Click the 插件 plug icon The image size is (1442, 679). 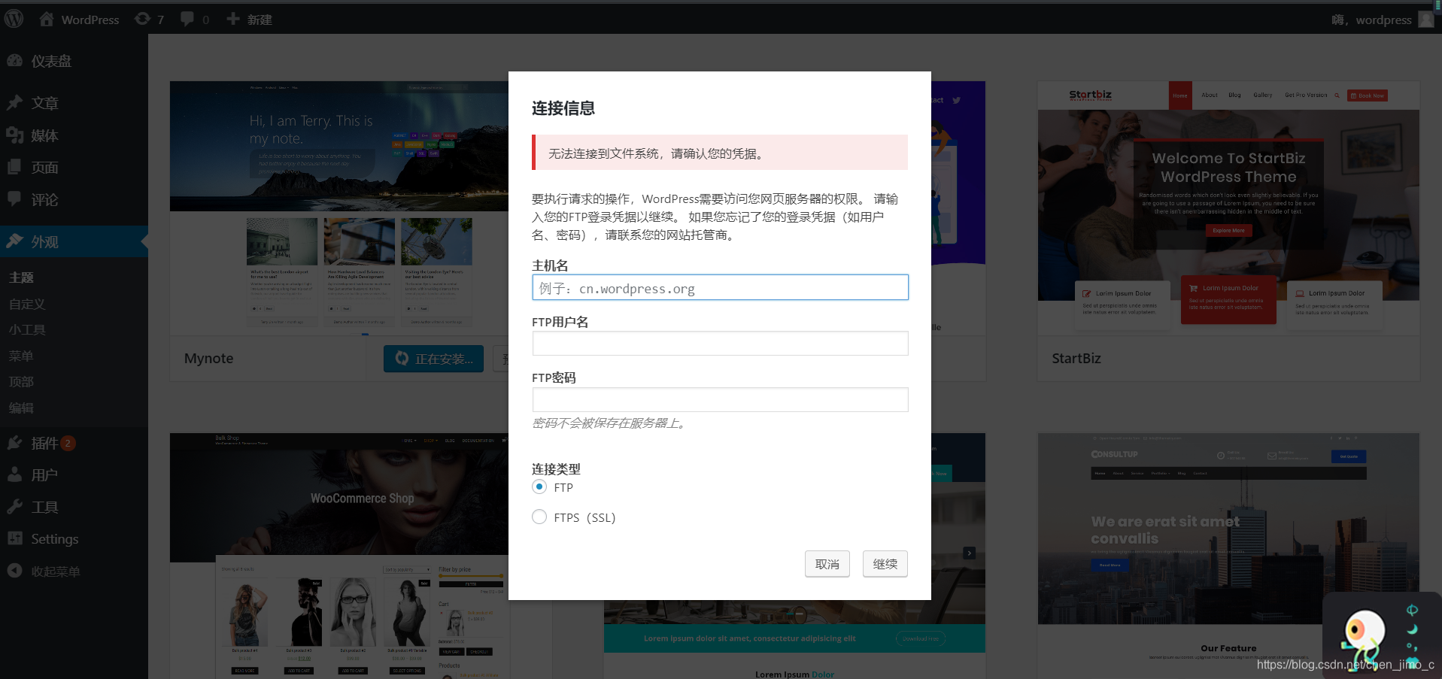[15, 443]
